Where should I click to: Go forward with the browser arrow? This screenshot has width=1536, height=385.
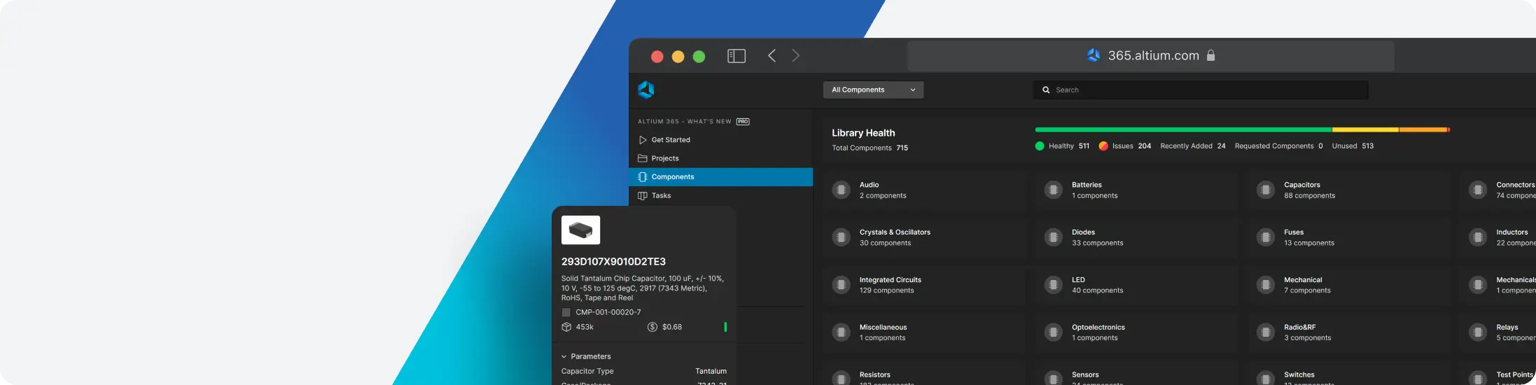click(796, 56)
